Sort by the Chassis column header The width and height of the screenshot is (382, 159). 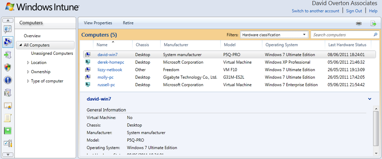click(142, 45)
